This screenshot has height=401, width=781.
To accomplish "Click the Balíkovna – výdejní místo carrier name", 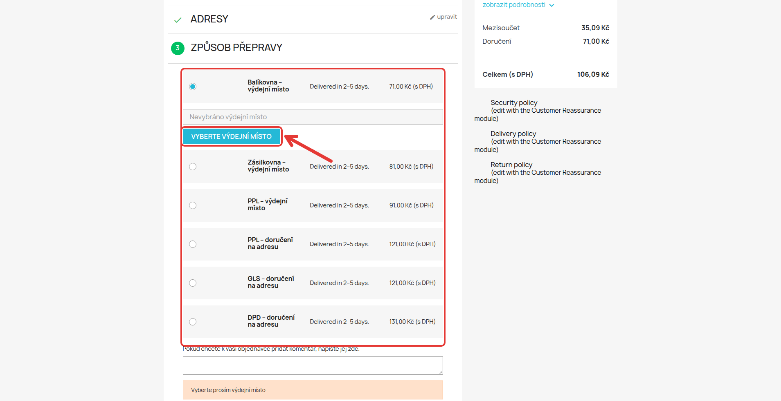I will click(268, 86).
